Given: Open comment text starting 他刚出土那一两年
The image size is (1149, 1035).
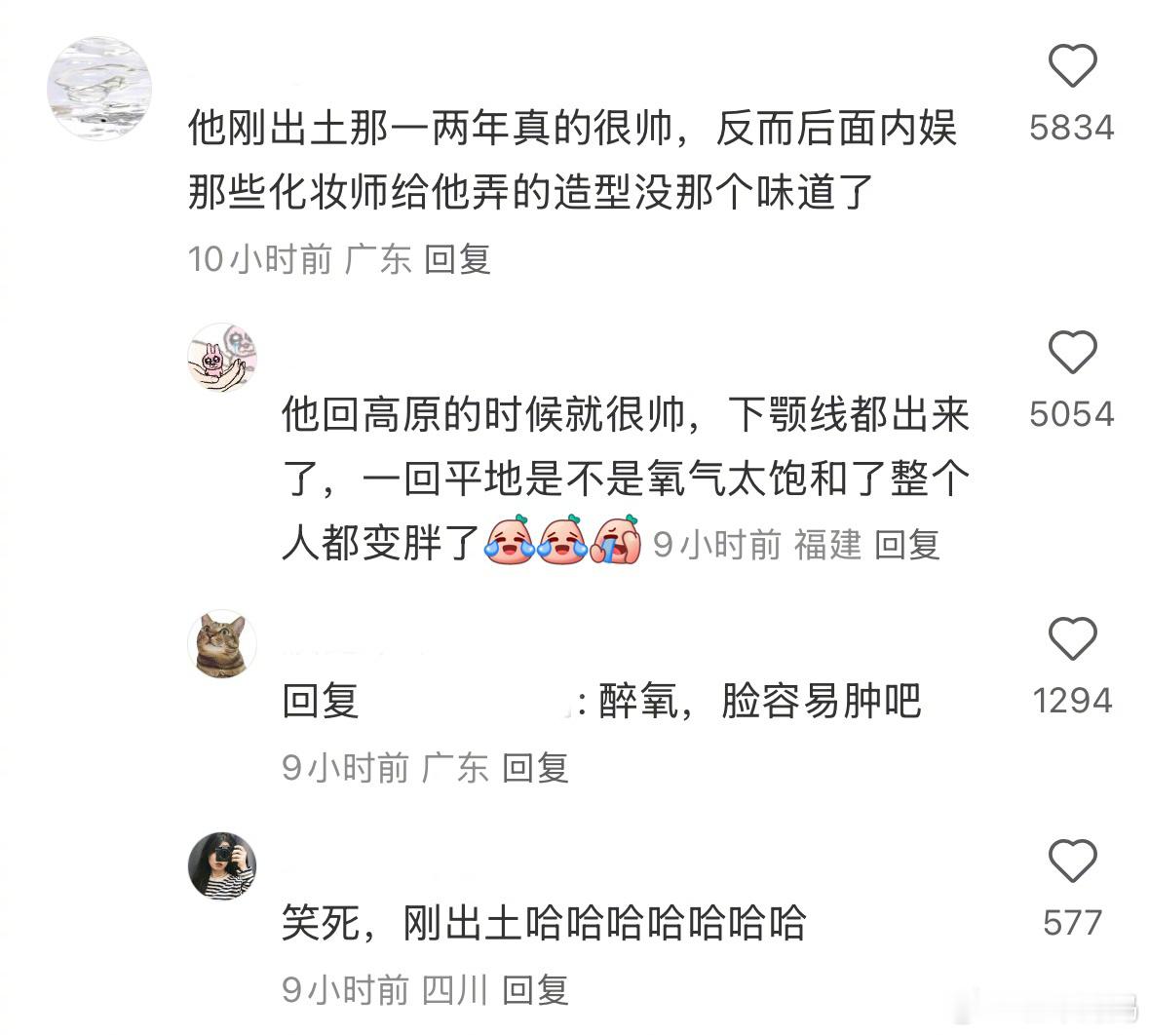Looking at the screenshot, I should tap(572, 161).
